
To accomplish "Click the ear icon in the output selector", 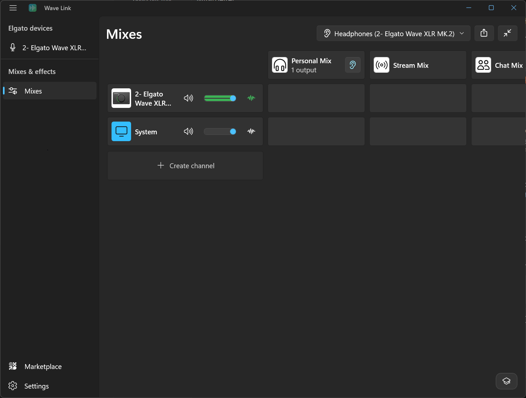I will pos(327,33).
